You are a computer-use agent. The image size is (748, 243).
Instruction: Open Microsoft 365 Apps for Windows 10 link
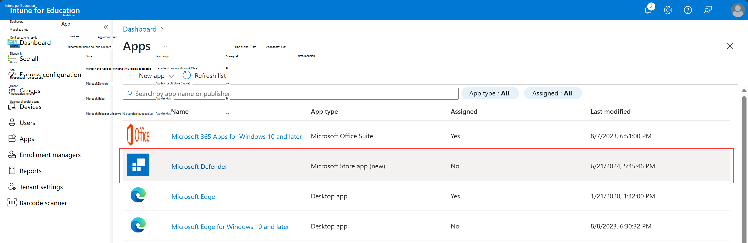pyautogui.click(x=236, y=137)
